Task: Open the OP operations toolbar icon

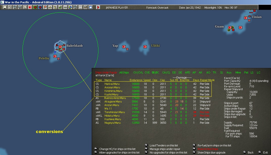Action: 80,7
